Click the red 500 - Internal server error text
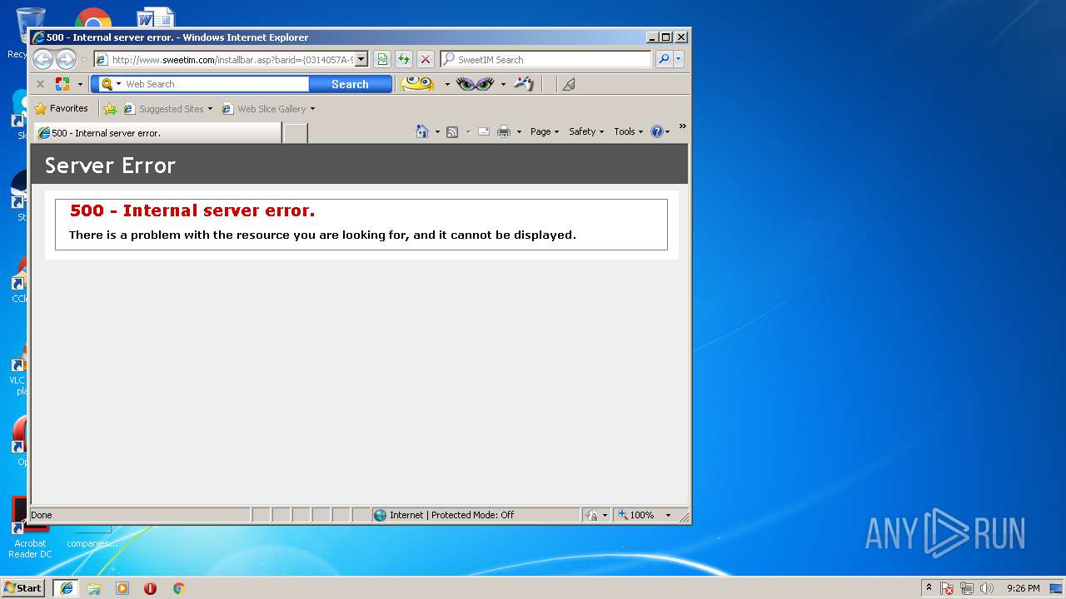The image size is (1066, 599). [192, 210]
